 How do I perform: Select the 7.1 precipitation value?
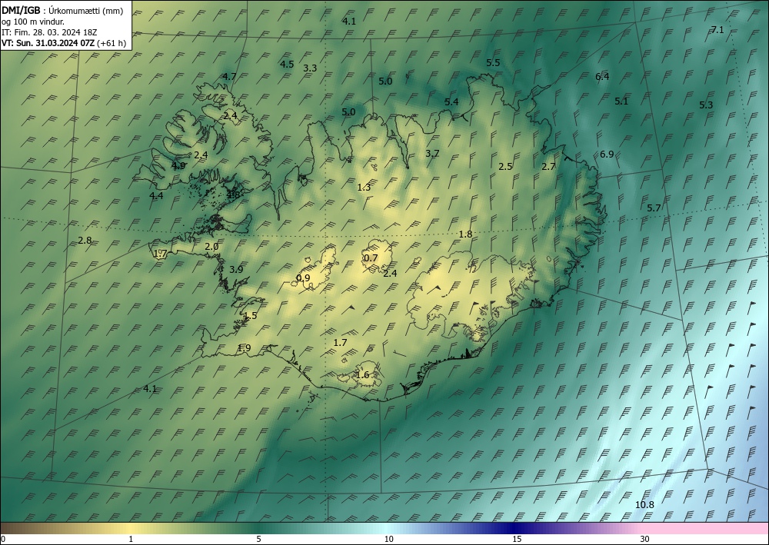tap(717, 30)
